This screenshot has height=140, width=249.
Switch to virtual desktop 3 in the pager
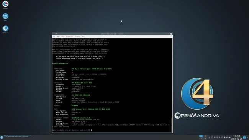[x=201, y=138]
